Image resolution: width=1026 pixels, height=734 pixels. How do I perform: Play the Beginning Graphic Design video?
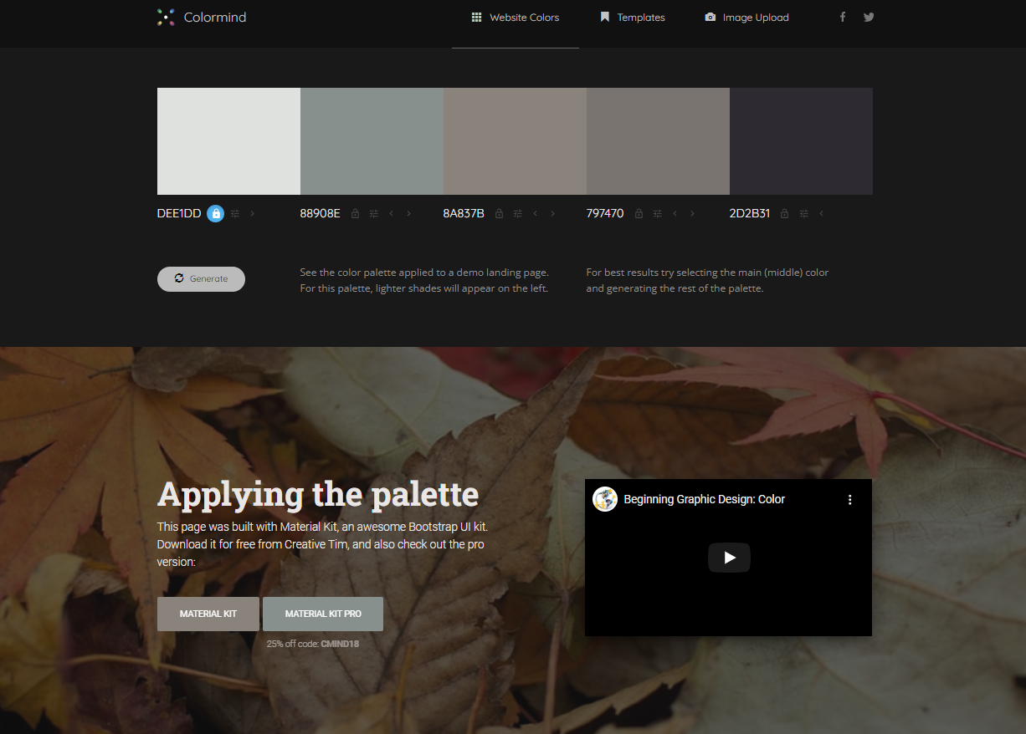coord(729,558)
